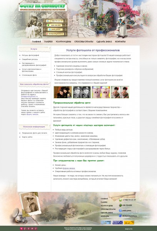Click 'pretty.photo' Skype name in footer

tap(127, 211)
